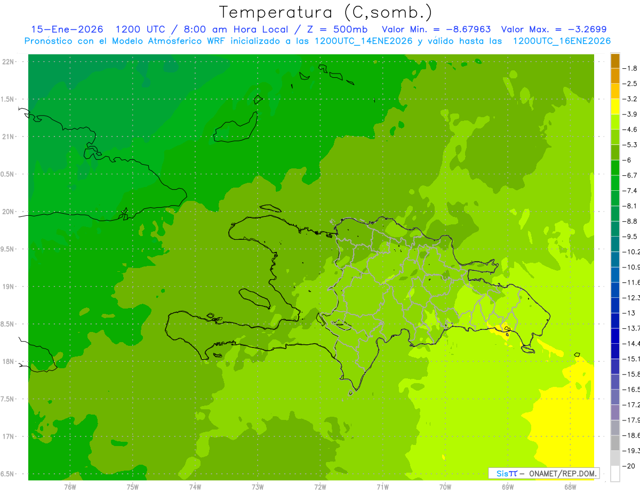Viewport: 640px width, 494px height.
Task: Click the 19N latitude axis label
Action: click(x=9, y=287)
